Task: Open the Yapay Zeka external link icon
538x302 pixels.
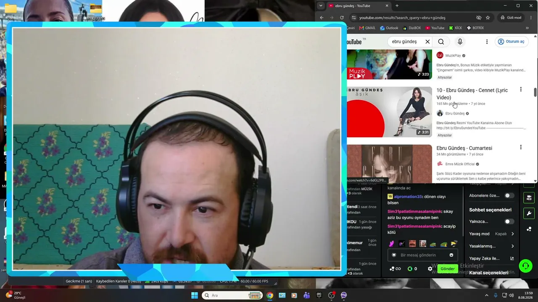Action: pos(512,258)
